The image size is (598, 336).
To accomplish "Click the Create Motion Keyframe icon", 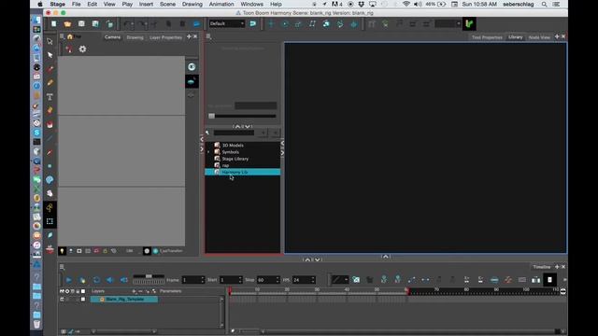I will point(411,280).
